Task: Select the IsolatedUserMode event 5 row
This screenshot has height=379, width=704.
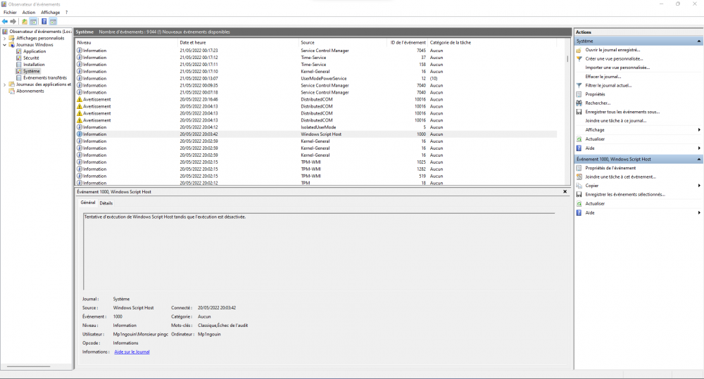Action: 316,127
